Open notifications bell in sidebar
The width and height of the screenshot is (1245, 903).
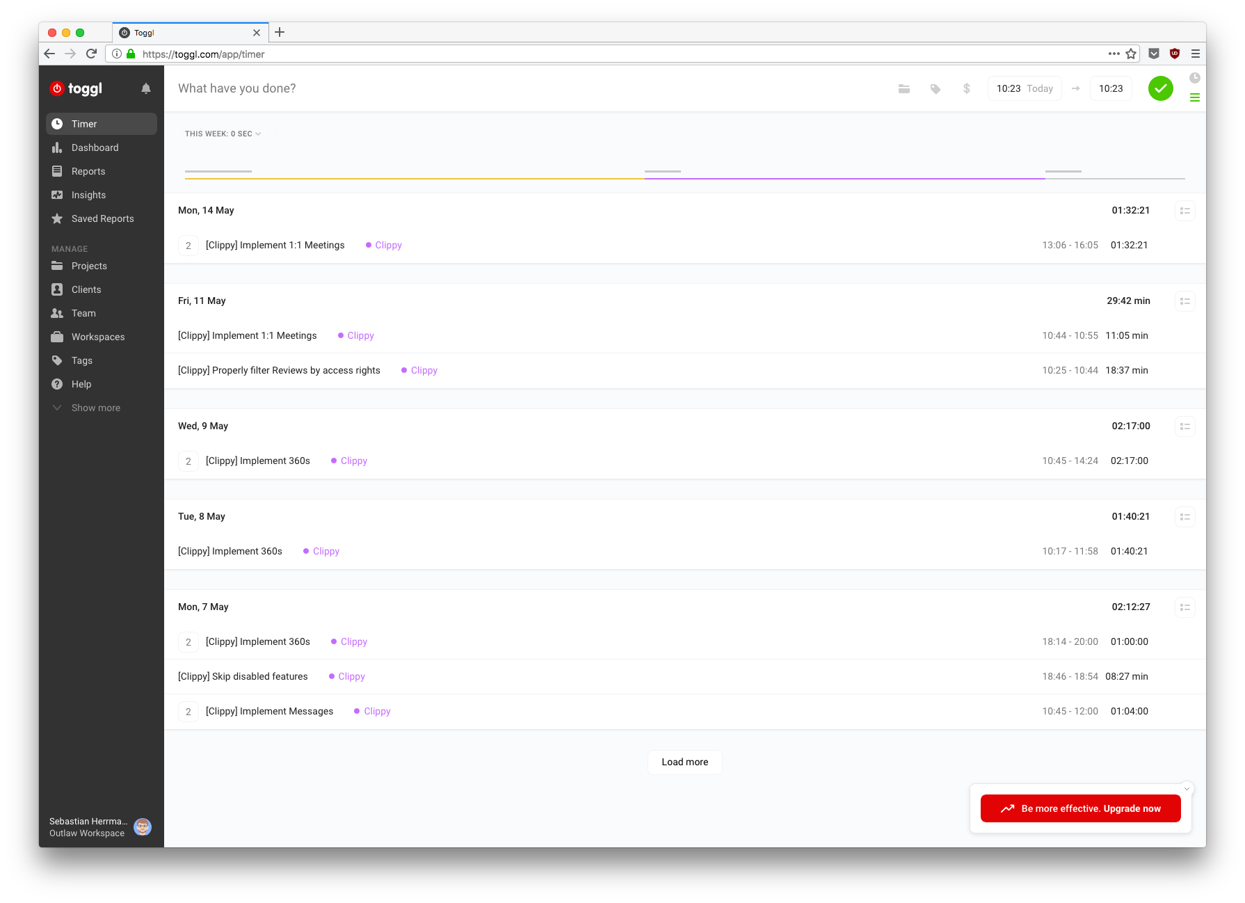146,88
